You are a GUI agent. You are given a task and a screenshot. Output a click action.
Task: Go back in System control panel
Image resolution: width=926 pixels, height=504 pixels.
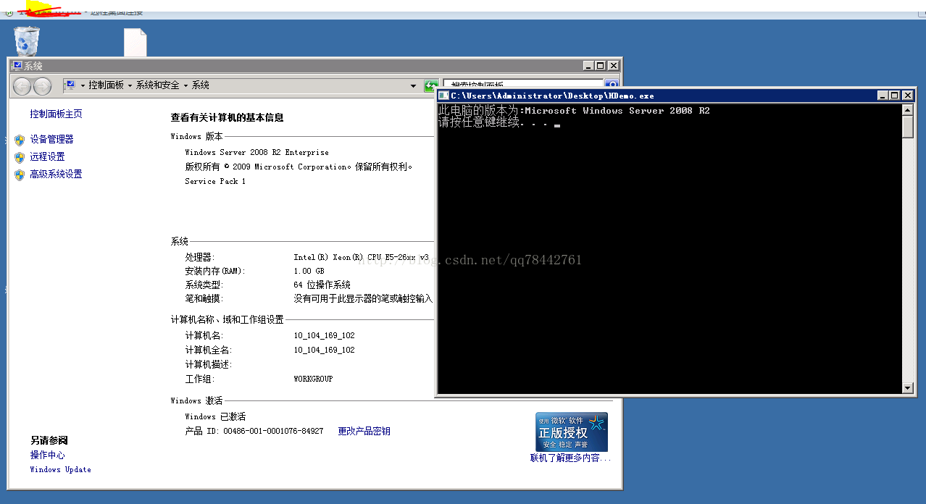22,86
